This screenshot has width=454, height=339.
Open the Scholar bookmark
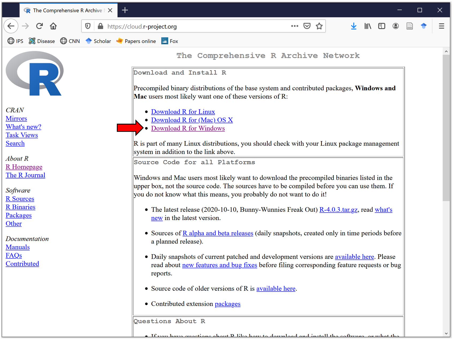(98, 41)
